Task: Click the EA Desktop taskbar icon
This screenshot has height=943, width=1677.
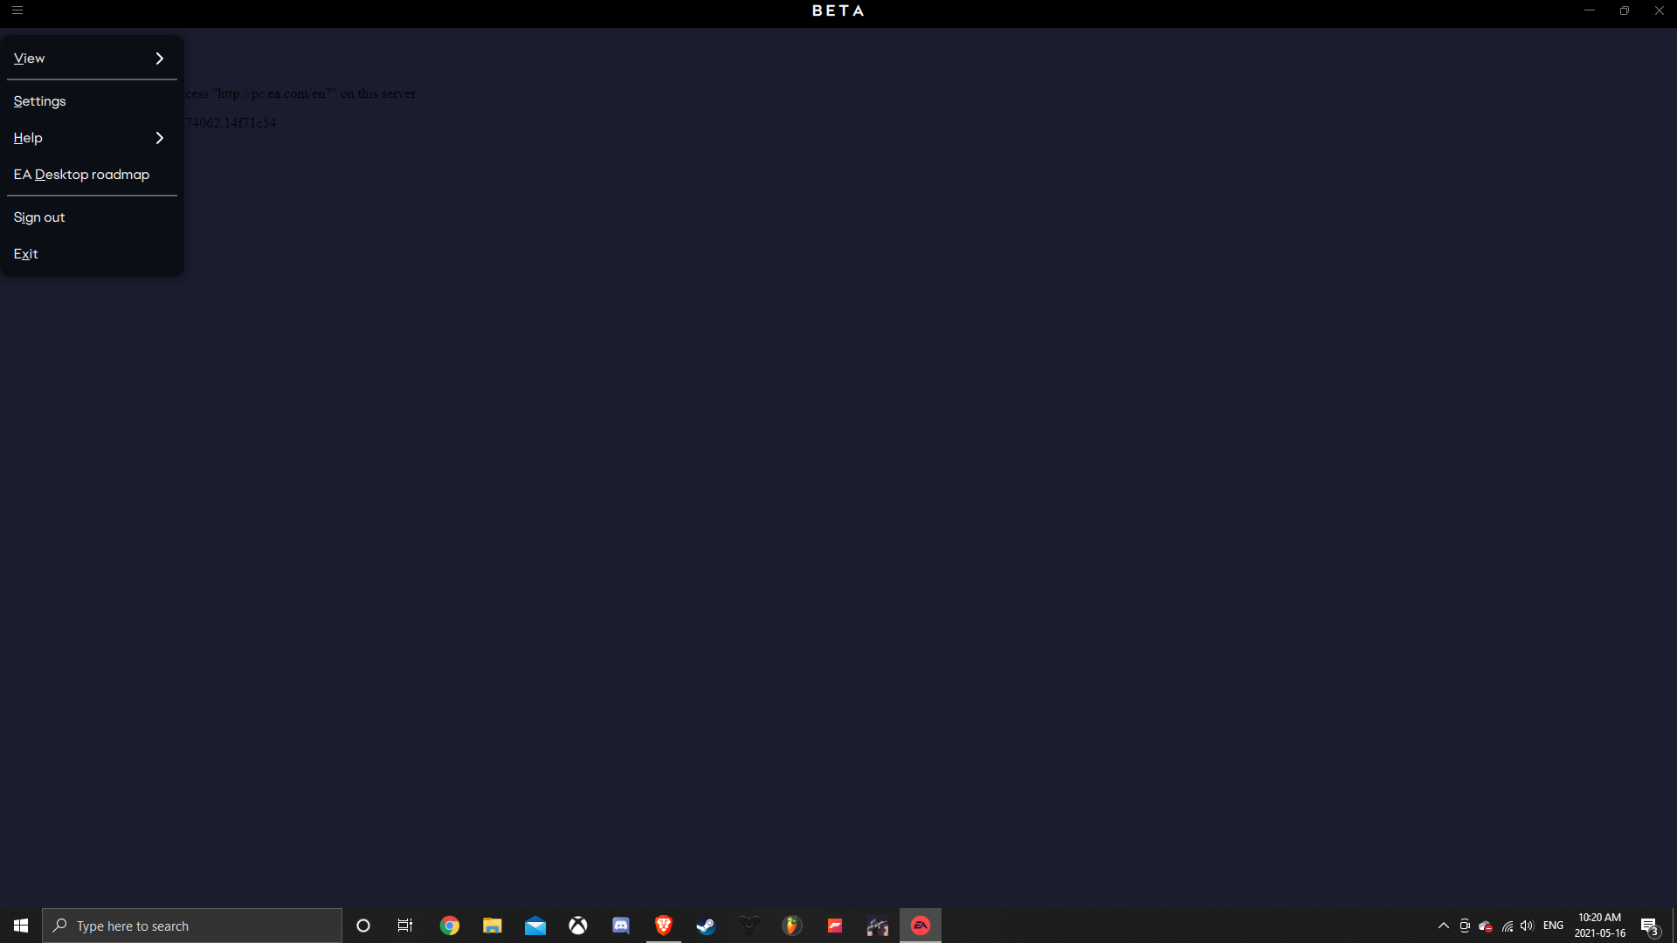Action: click(x=921, y=926)
